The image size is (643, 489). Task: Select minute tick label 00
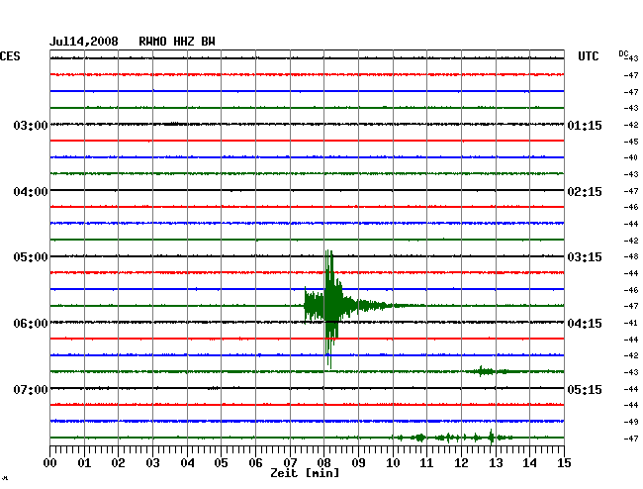tap(50, 463)
